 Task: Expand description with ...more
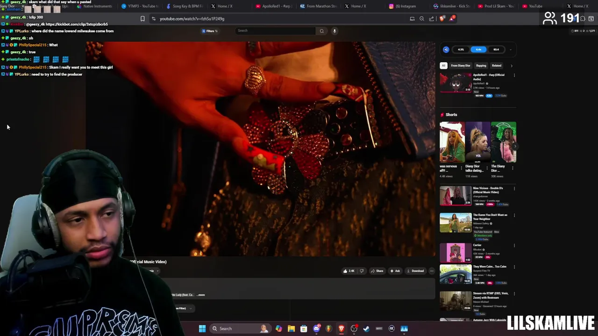[201, 295]
